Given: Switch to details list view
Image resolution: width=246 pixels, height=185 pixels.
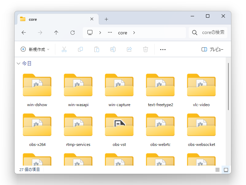Looking at the screenshot, I should click(217, 170).
